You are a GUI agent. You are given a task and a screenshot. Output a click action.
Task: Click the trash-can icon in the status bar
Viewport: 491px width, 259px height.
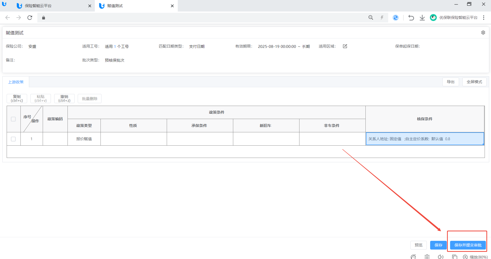tap(427, 257)
